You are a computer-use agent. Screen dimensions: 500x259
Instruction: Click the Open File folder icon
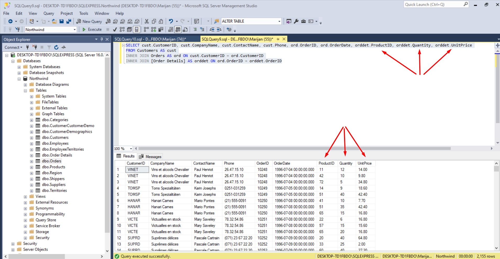tap(54, 21)
